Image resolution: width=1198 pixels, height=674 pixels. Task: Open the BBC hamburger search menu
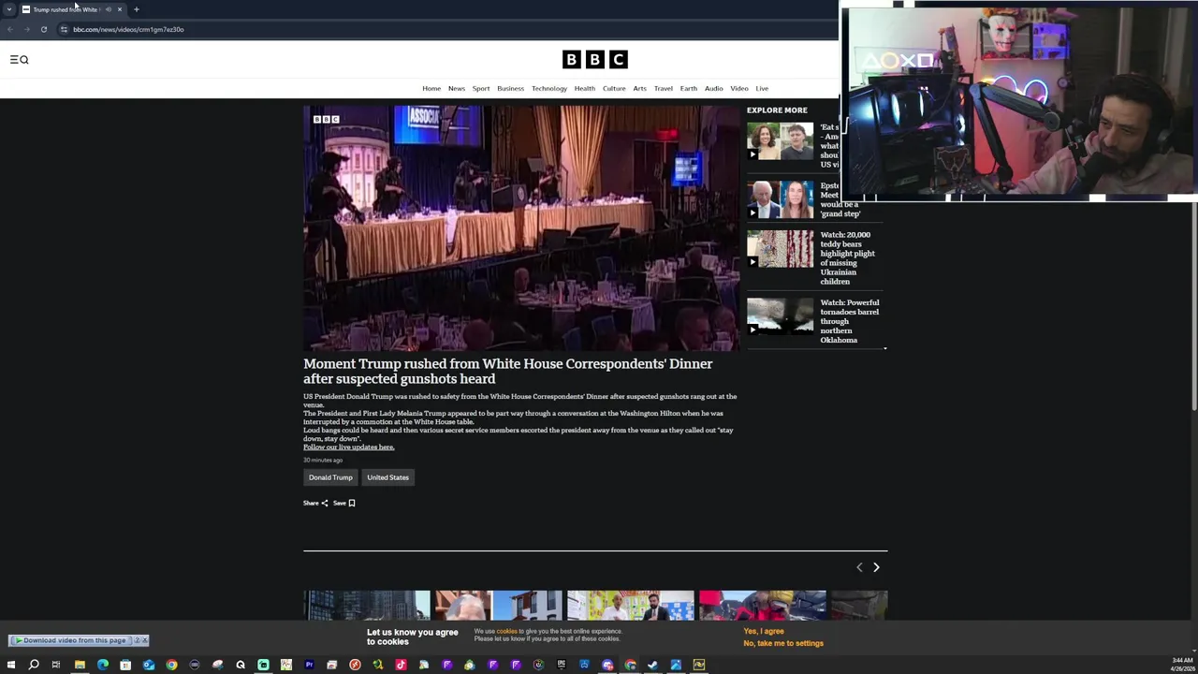coord(19,60)
